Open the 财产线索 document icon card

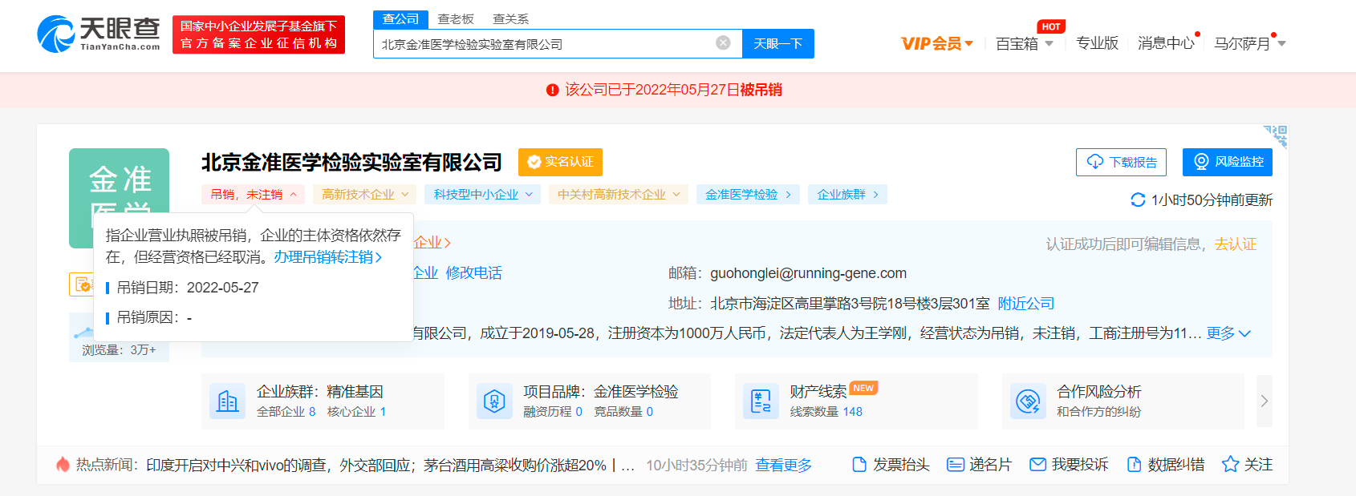(761, 401)
